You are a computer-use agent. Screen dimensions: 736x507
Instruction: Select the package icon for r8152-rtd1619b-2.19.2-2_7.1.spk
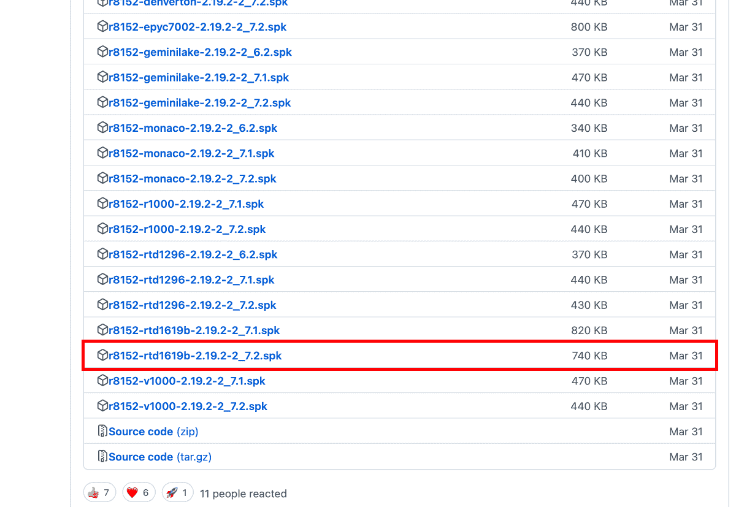point(102,330)
